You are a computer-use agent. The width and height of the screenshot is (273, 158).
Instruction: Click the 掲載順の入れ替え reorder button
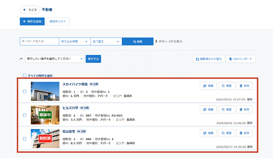[208, 59]
